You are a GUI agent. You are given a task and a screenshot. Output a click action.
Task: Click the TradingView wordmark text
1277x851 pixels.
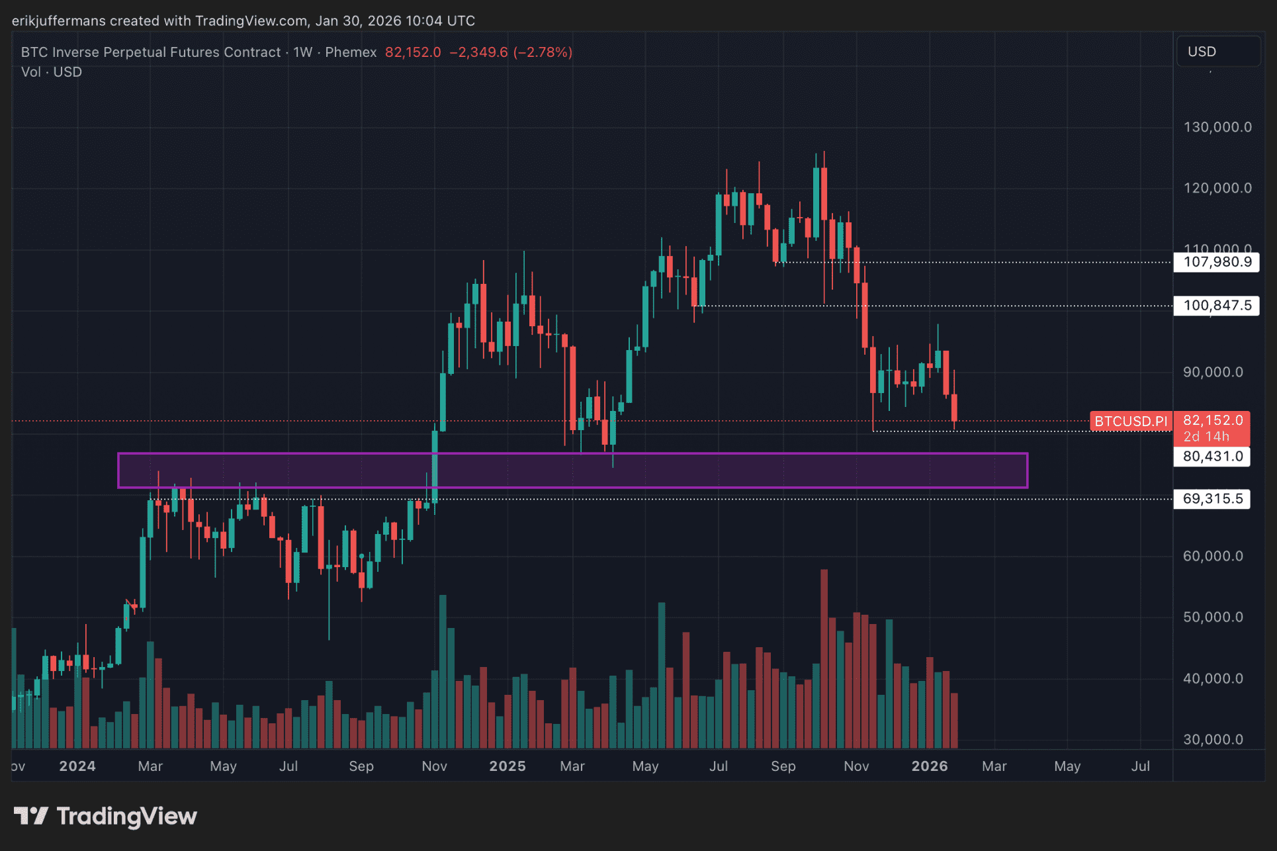click(x=126, y=816)
